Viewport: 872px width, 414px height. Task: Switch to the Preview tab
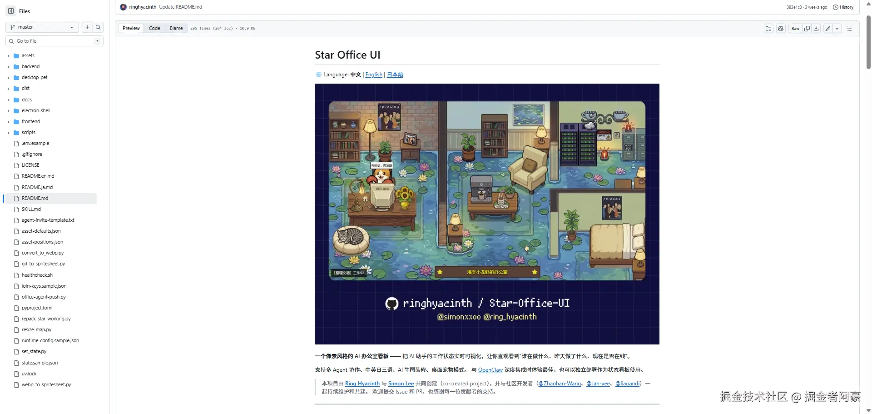click(131, 28)
